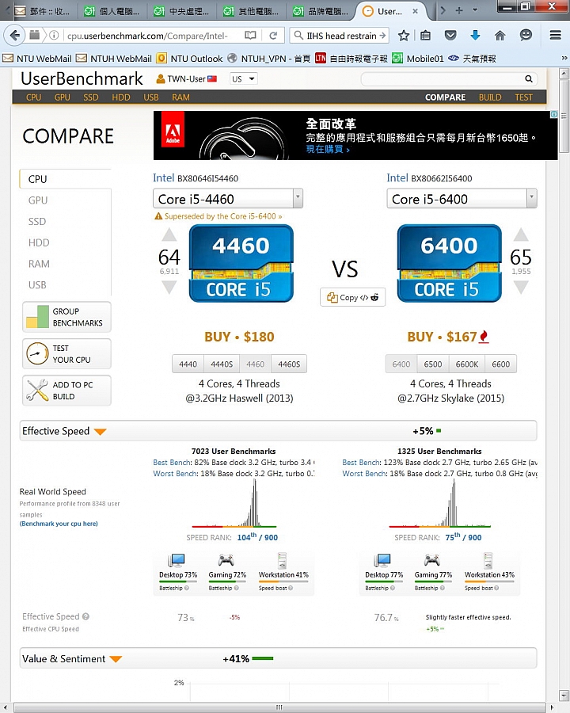Image resolution: width=570 pixels, height=713 pixels.
Task: Collapse Value & Sentiment section
Action: [x=116, y=659]
